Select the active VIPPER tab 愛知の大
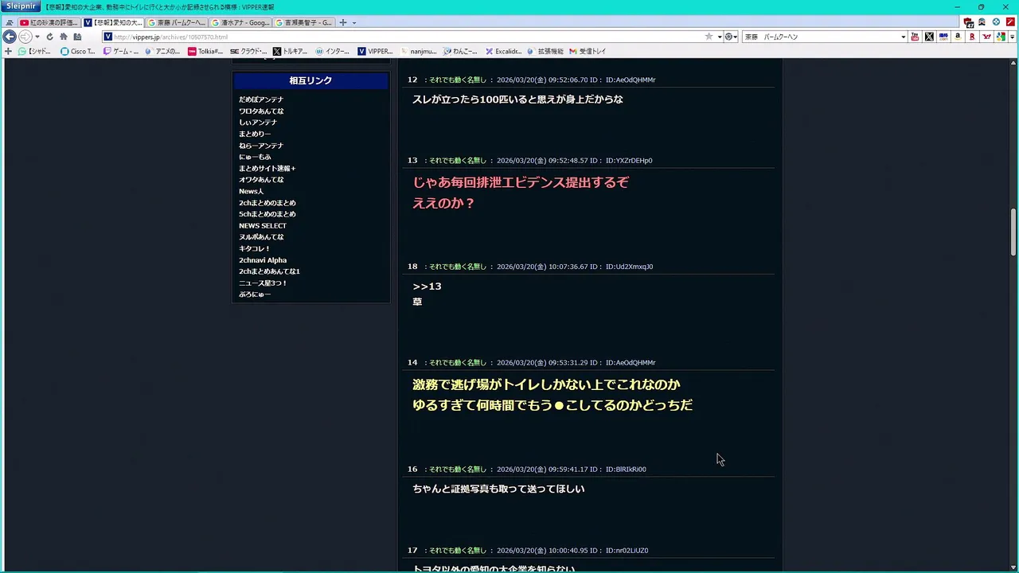 point(112,22)
